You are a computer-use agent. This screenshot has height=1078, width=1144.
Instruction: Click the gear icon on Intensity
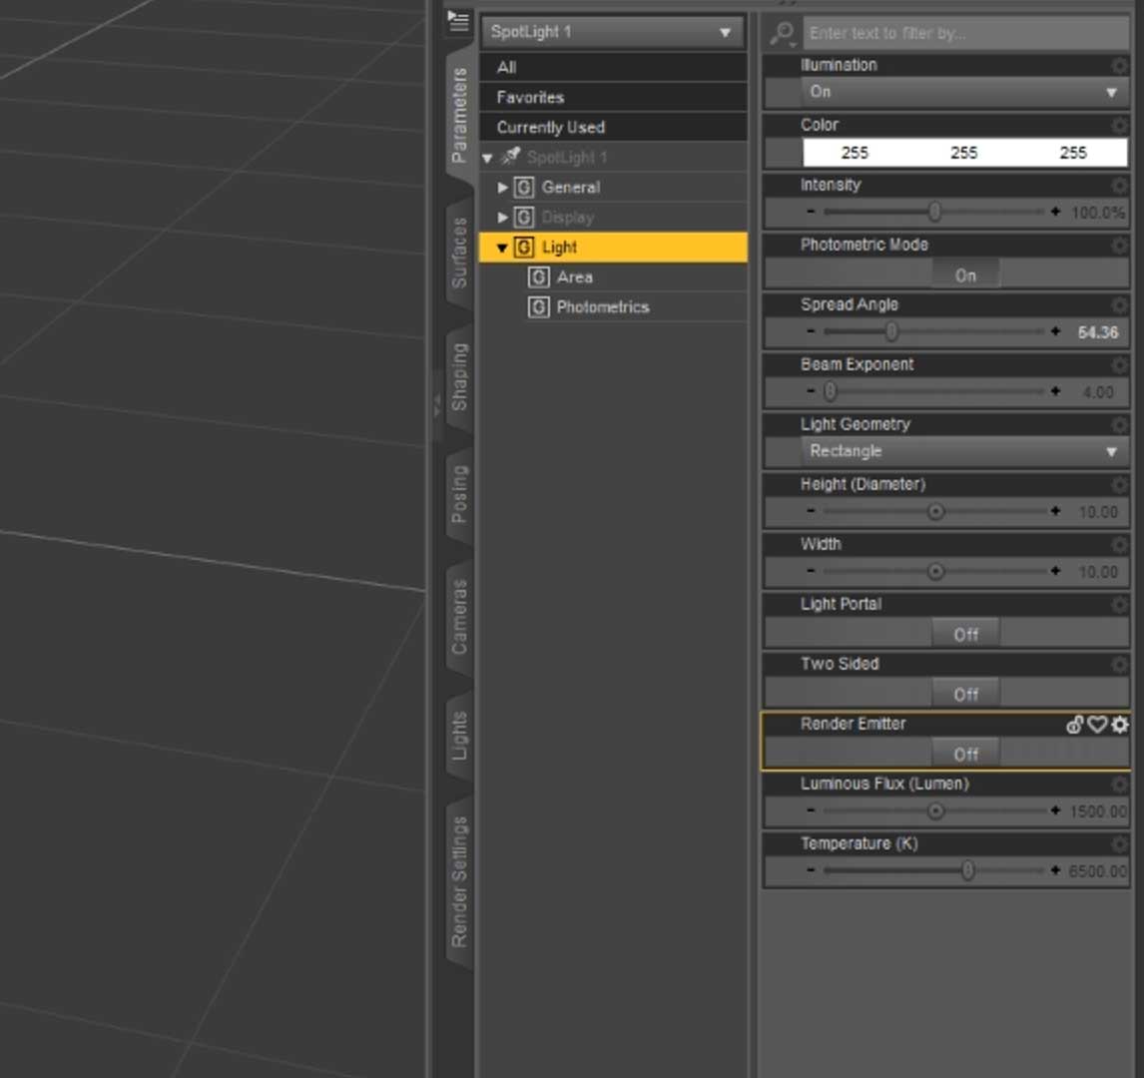pos(1118,186)
